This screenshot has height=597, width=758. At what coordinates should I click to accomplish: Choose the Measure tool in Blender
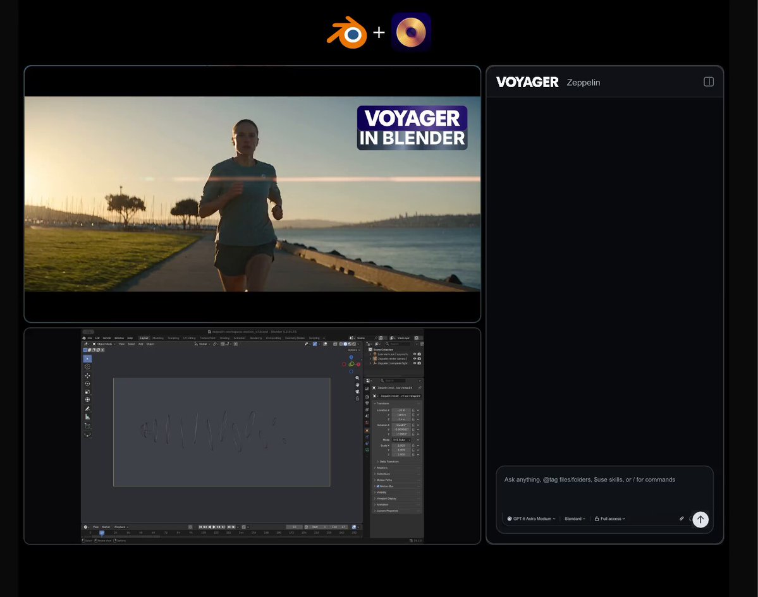click(87, 417)
